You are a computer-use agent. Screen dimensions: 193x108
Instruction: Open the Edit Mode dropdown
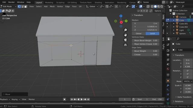point(8,7)
